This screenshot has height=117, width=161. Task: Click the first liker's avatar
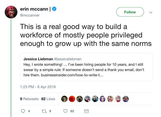coord(64,99)
